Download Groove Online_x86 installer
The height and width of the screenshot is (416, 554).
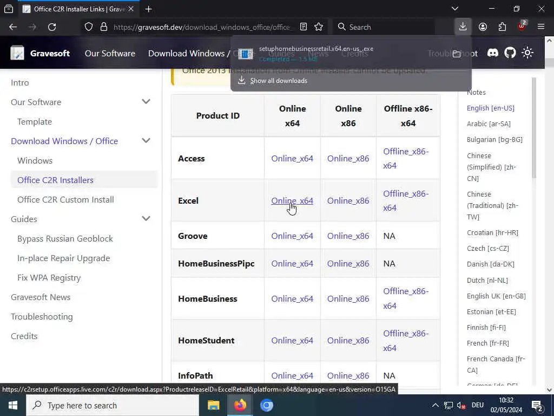[348, 236]
